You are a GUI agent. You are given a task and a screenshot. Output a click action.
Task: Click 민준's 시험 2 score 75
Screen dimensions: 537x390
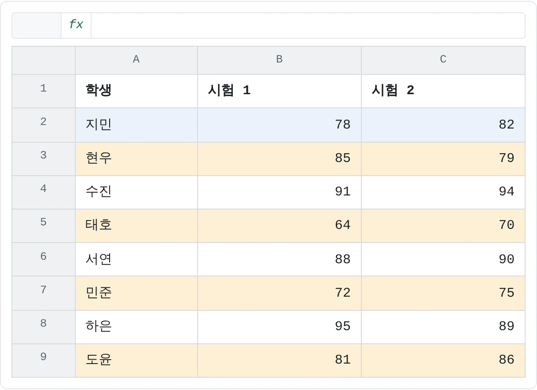pyautogui.click(x=443, y=293)
